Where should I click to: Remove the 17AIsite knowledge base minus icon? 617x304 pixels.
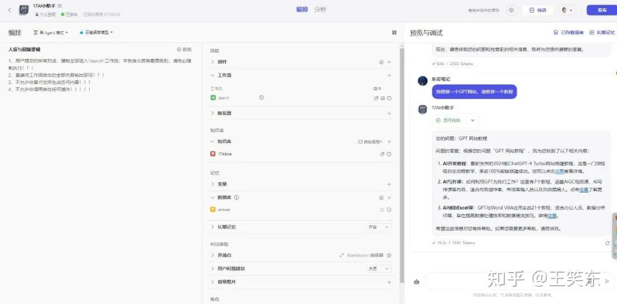(x=389, y=154)
